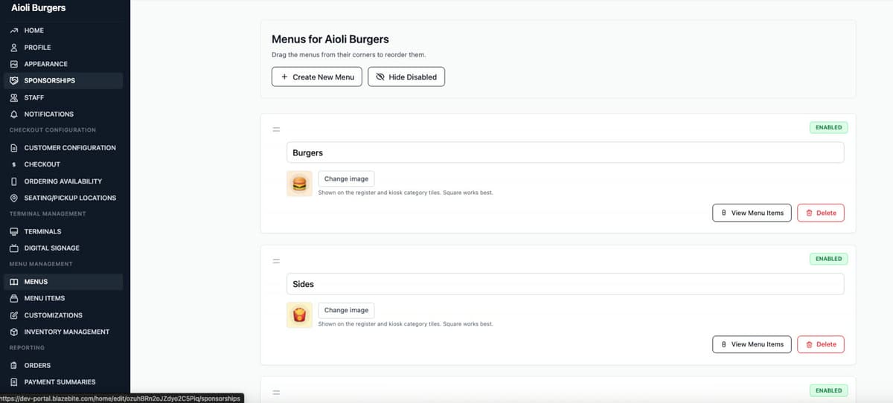Screen dimensions: 893x403
Task: Click the Orders clipboard icon
Action: coord(13,365)
